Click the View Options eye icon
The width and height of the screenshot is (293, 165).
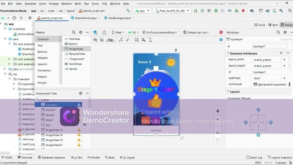(x=95, y=40)
